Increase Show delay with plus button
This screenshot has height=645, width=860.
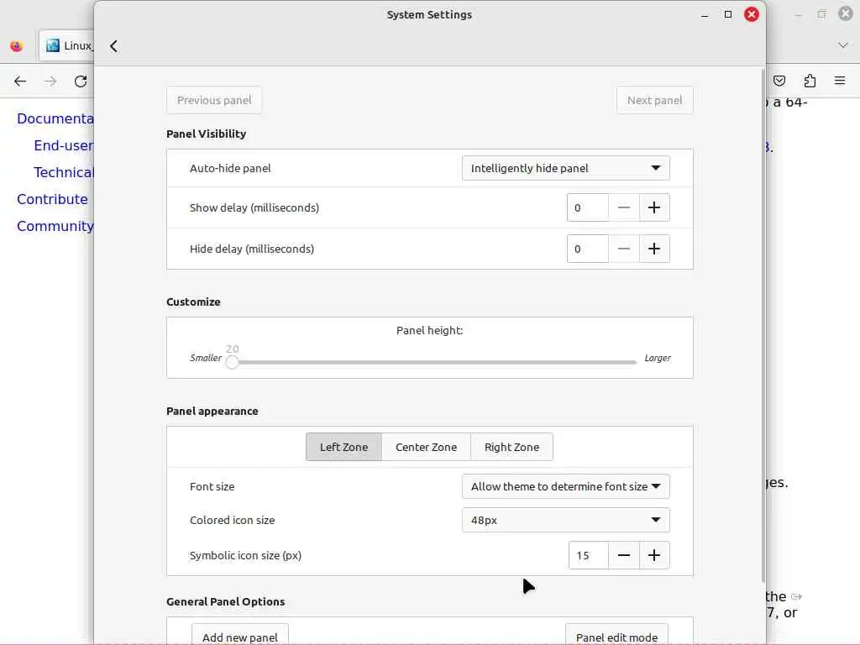654,207
